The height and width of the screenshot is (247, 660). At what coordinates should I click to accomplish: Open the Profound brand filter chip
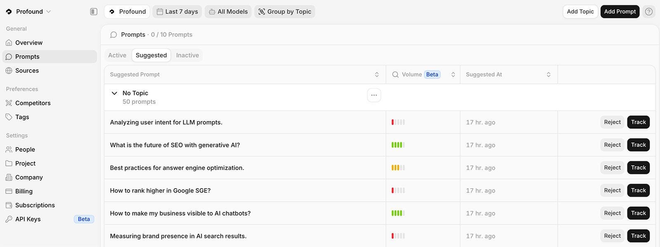pyautogui.click(x=127, y=12)
